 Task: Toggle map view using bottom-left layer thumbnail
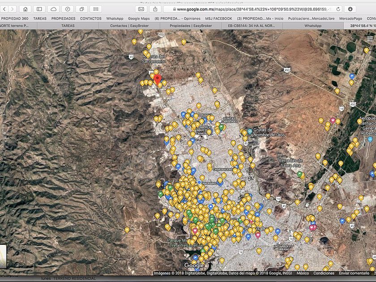(3, 256)
